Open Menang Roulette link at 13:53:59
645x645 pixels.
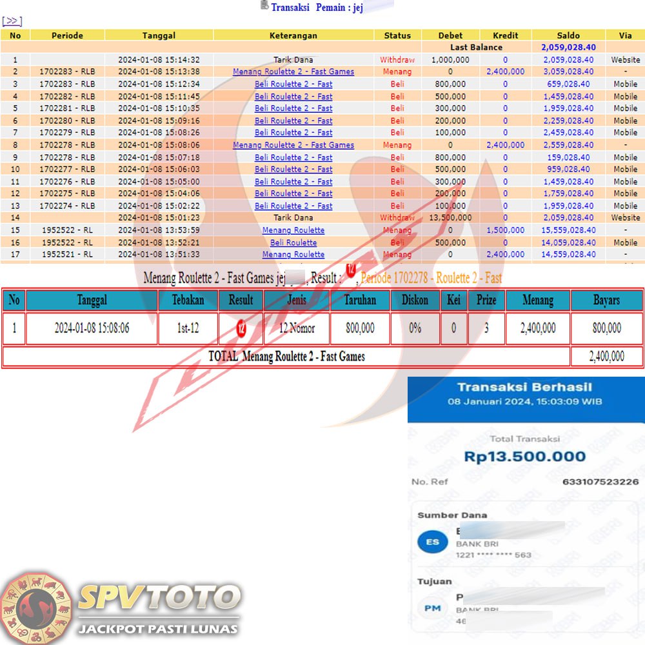pyautogui.click(x=293, y=230)
